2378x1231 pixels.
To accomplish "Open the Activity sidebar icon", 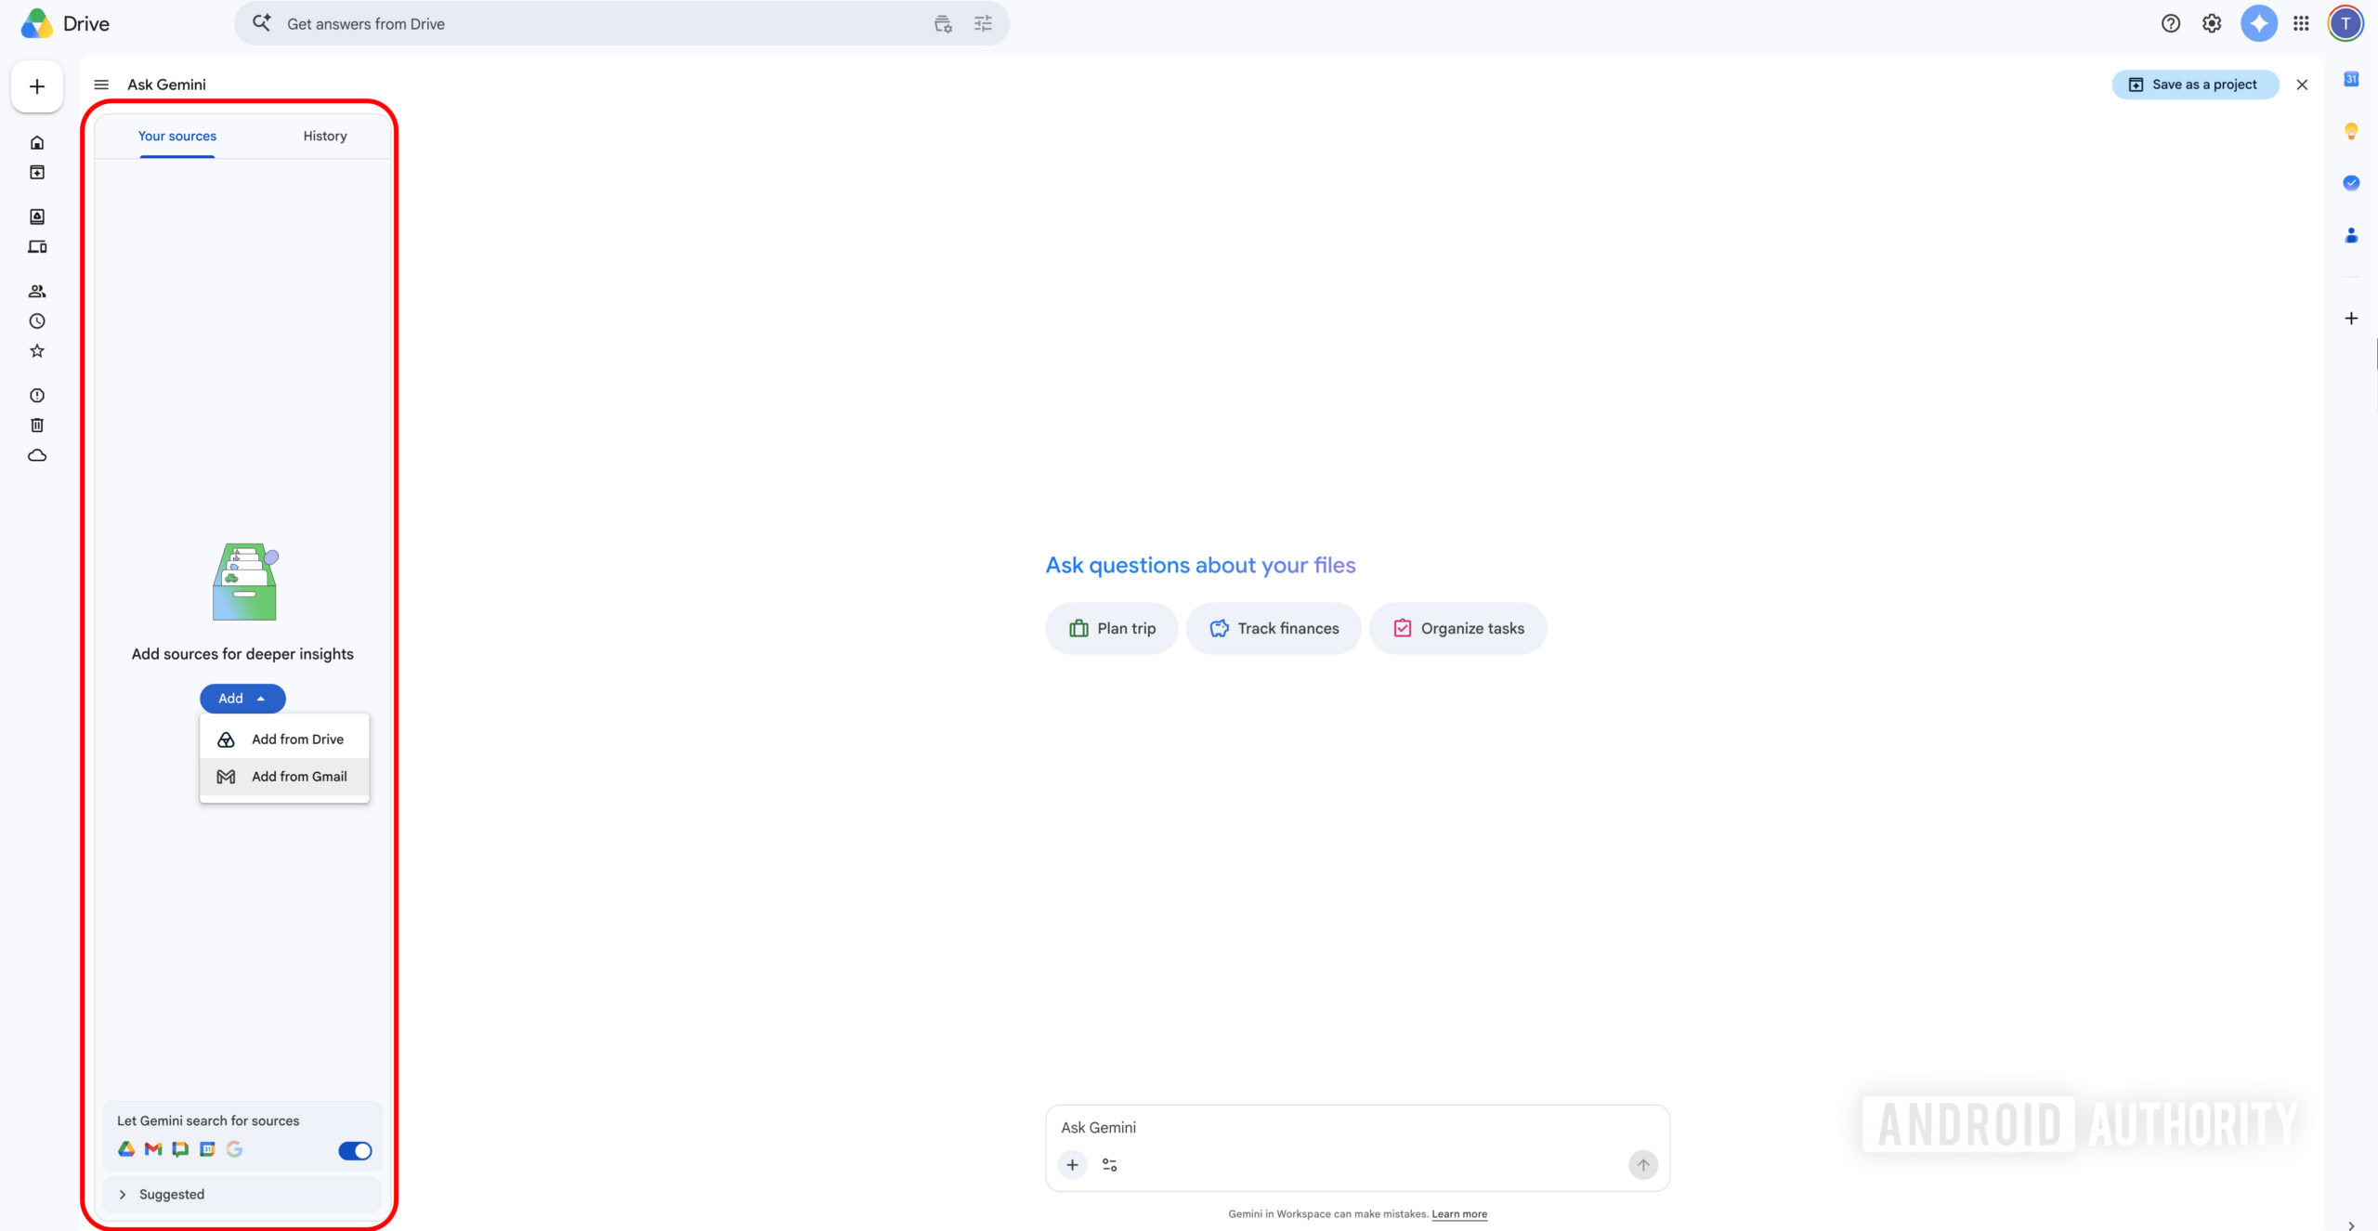I will (37, 173).
